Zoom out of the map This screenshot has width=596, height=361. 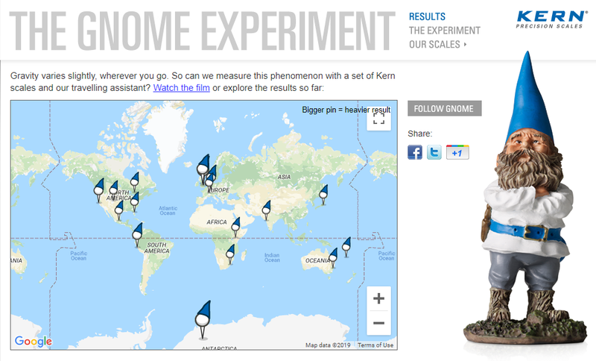point(378,323)
